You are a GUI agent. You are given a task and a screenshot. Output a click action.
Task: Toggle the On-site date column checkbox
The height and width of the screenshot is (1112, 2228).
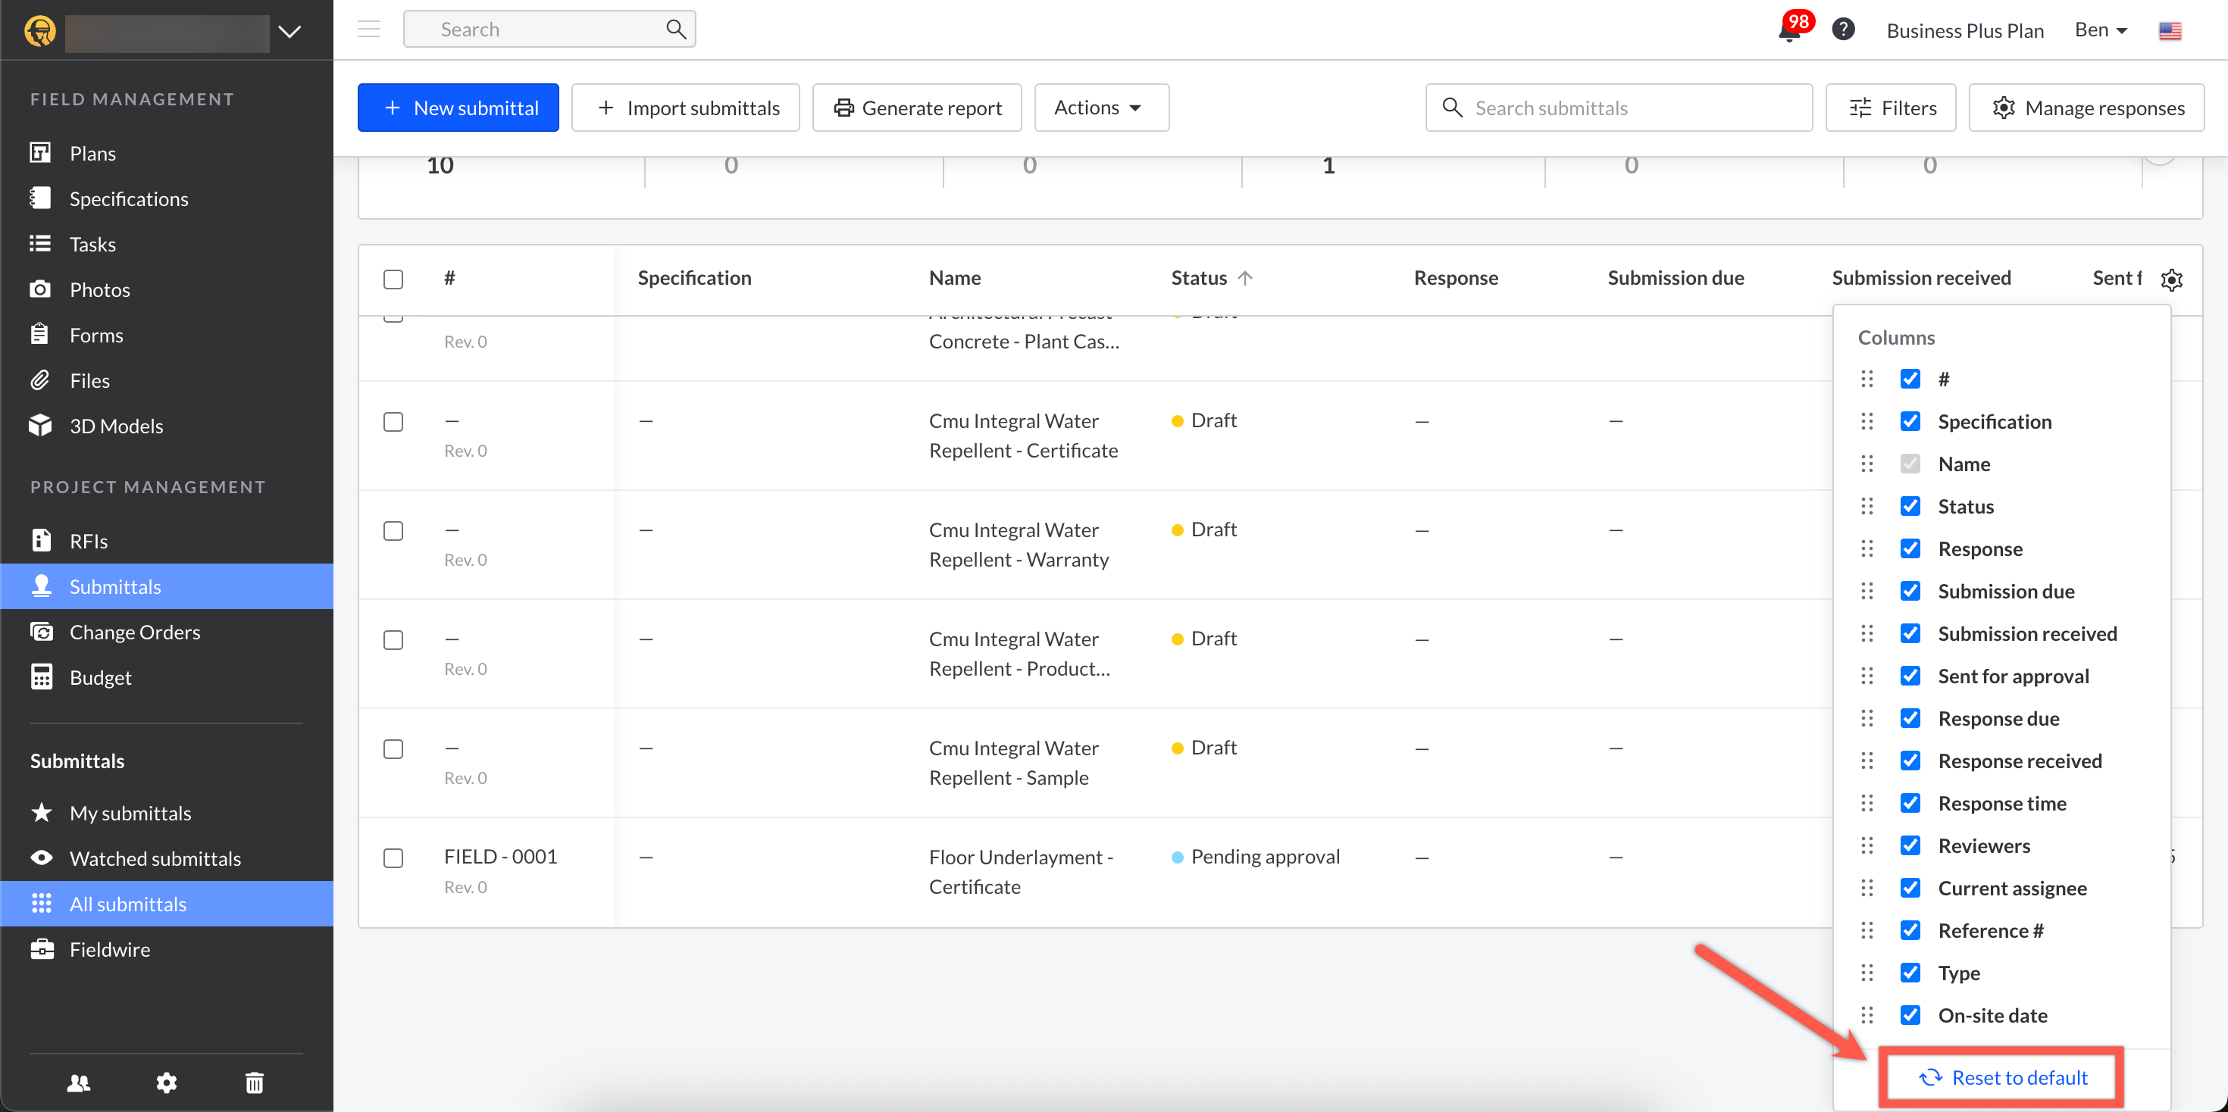(1910, 1014)
